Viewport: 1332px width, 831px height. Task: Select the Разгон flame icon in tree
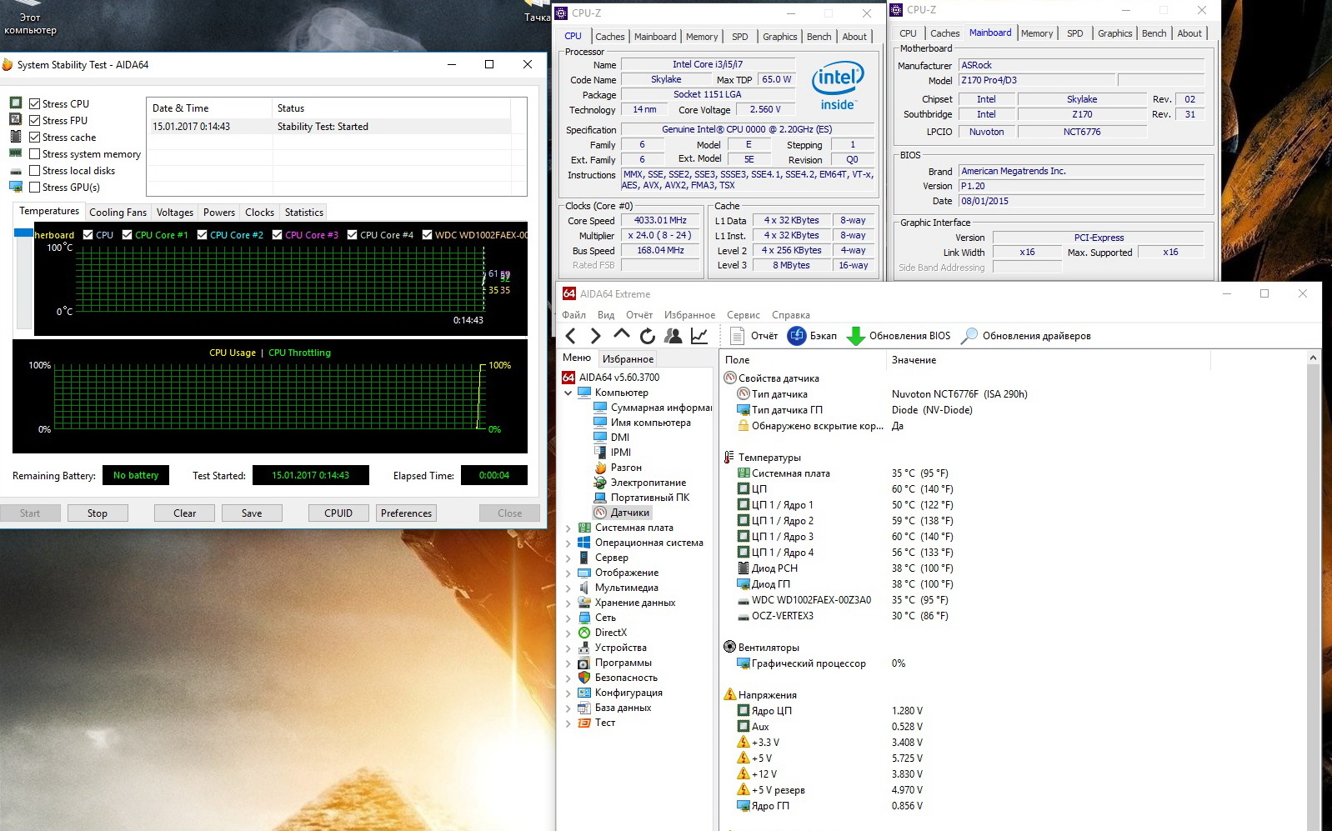coord(600,468)
